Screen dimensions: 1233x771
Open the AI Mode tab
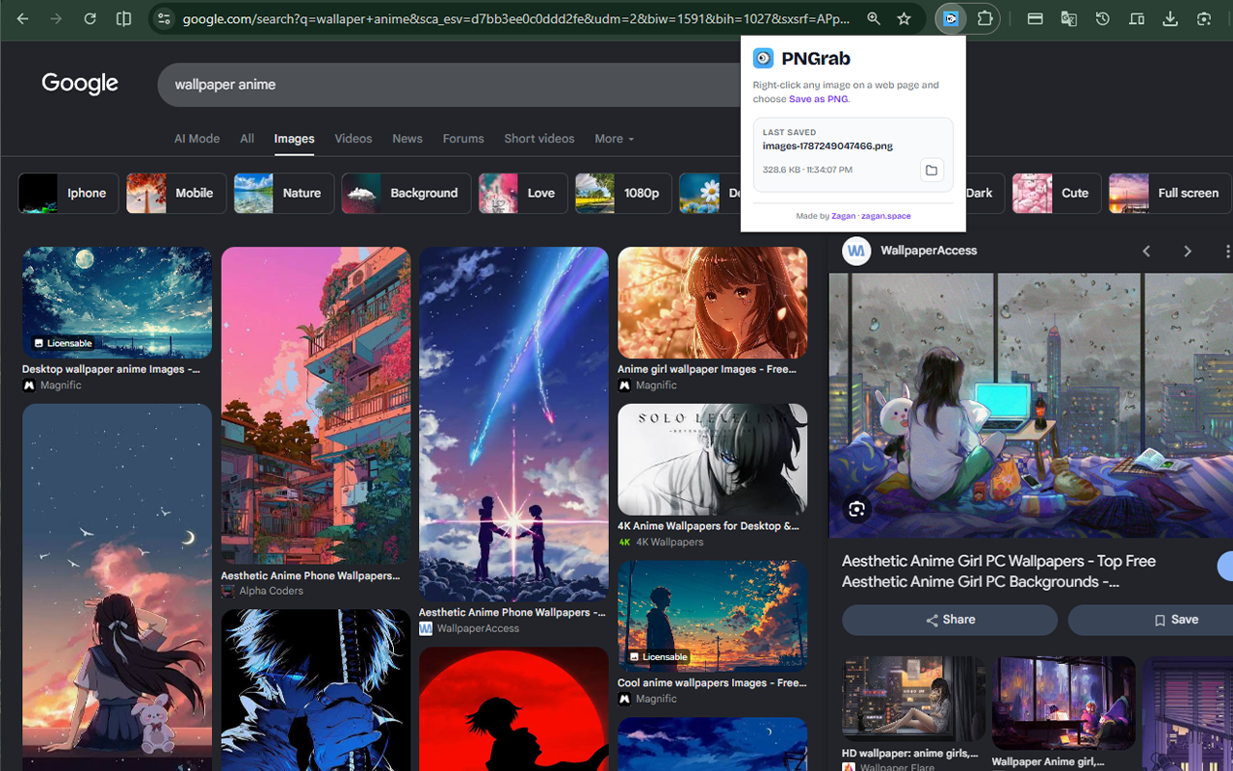tap(197, 139)
